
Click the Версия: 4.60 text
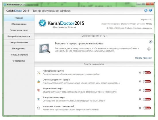pyautogui.click(x=147, y=20)
